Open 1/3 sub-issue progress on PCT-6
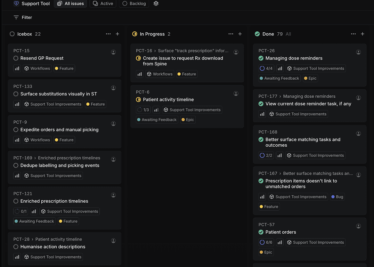374x267 pixels. (143, 110)
